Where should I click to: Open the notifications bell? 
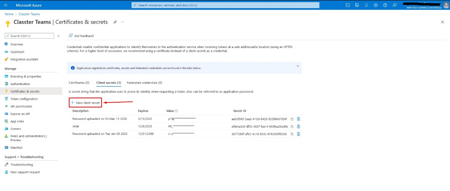366,5
